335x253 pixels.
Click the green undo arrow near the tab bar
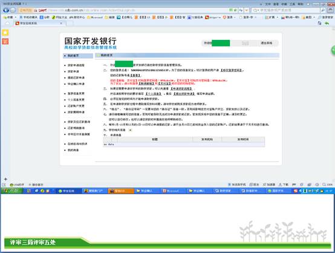tap(327, 23)
